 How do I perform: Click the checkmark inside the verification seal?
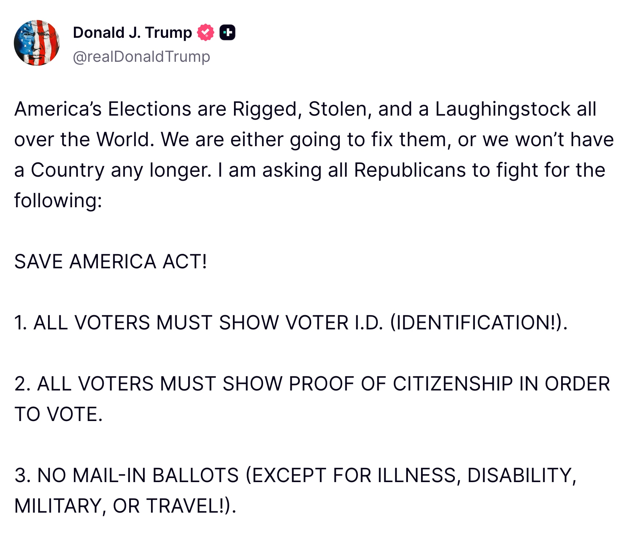[x=205, y=32]
